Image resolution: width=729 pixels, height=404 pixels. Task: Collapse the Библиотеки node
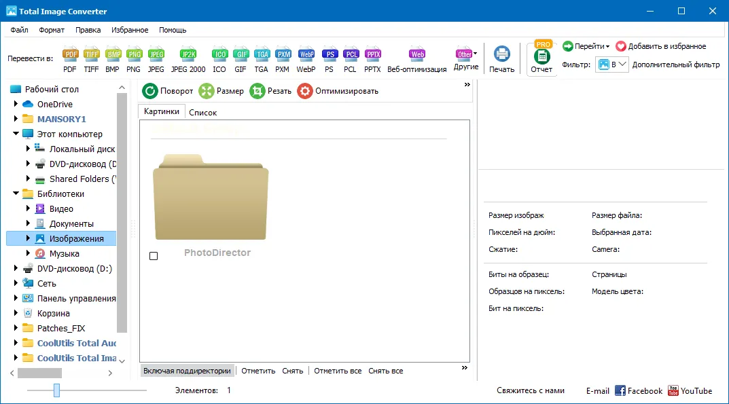(16, 193)
